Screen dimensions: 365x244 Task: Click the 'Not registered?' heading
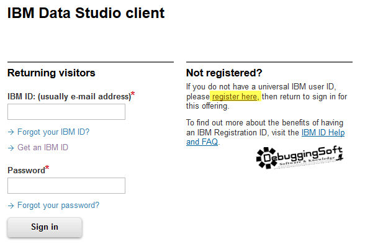click(x=224, y=73)
